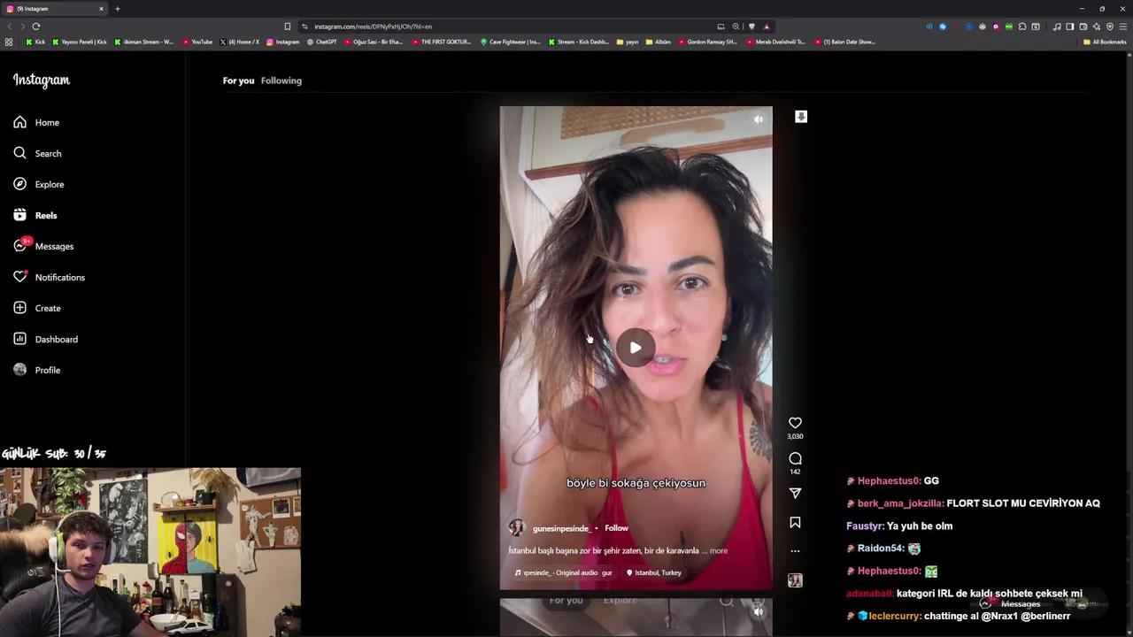Open the audio thumbnail beside the reel
Image resolution: width=1133 pixels, height=637 pixels.
[795, 580]
